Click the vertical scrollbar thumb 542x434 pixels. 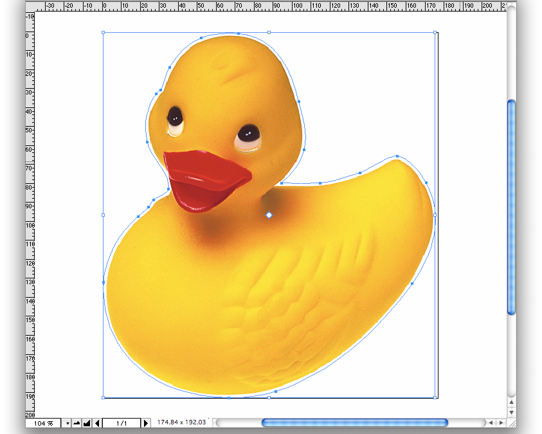click(511, 207)
